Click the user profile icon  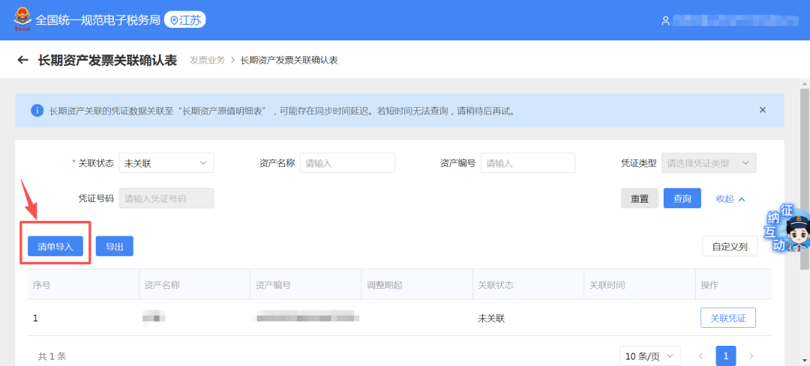665,21
